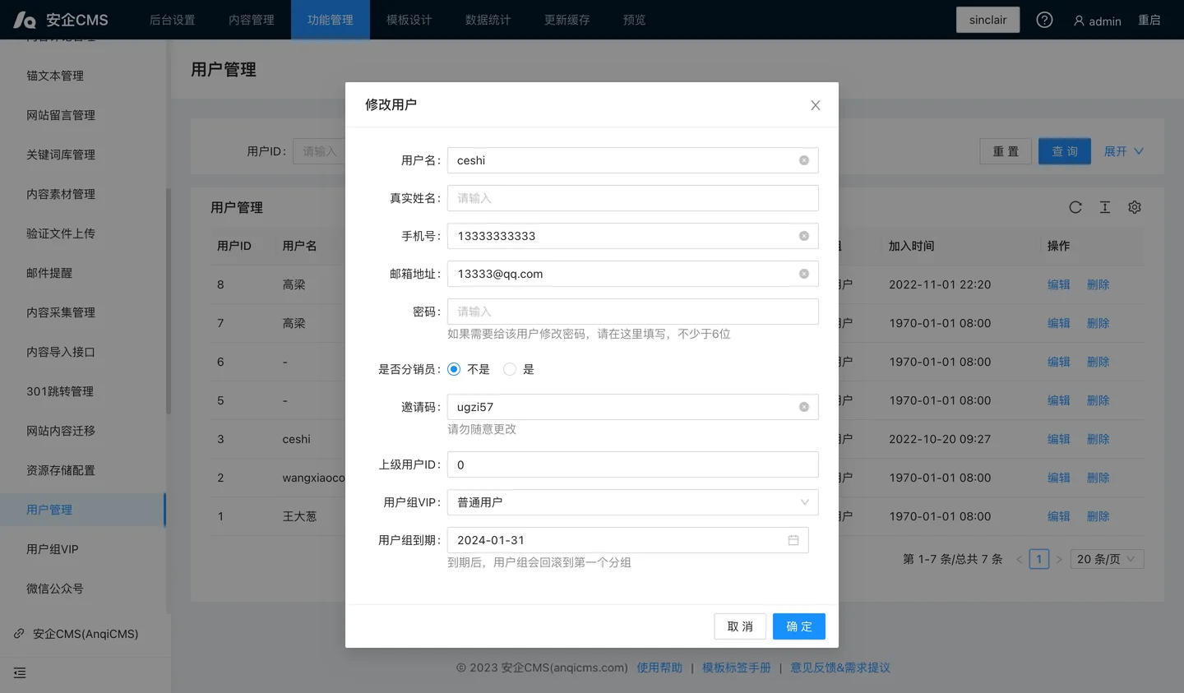Click the sidebar collapse icon at bottom
This screenshot has width=1184, height=693.
[x=20, y=673]
